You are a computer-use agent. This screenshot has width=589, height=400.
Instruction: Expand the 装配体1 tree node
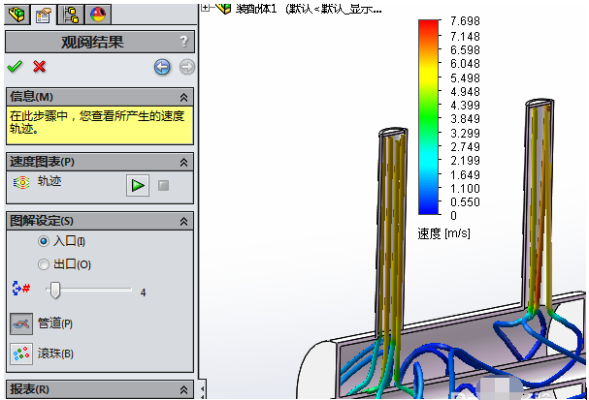click(205, 7)
